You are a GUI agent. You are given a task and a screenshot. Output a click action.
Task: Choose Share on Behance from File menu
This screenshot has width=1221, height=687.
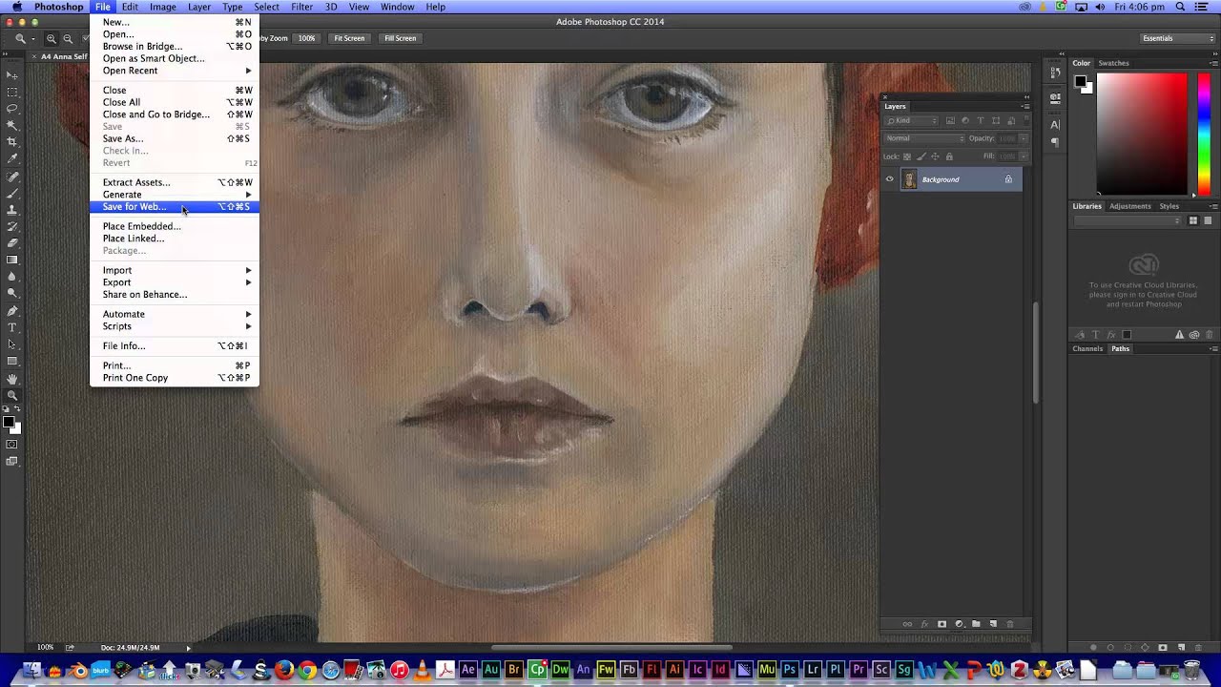pos(175,295)
